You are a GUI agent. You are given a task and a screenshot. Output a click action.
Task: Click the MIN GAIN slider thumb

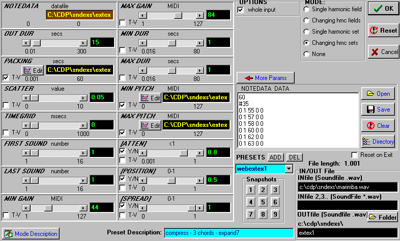click(x=48, y=208)
